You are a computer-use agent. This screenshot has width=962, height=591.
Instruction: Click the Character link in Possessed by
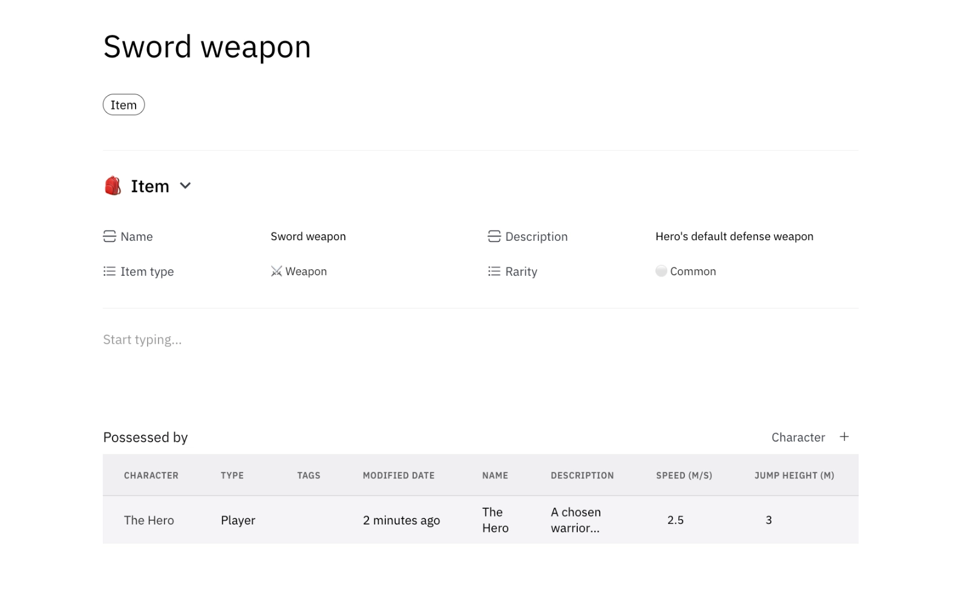pyautogui.click(x=797, y=437)
